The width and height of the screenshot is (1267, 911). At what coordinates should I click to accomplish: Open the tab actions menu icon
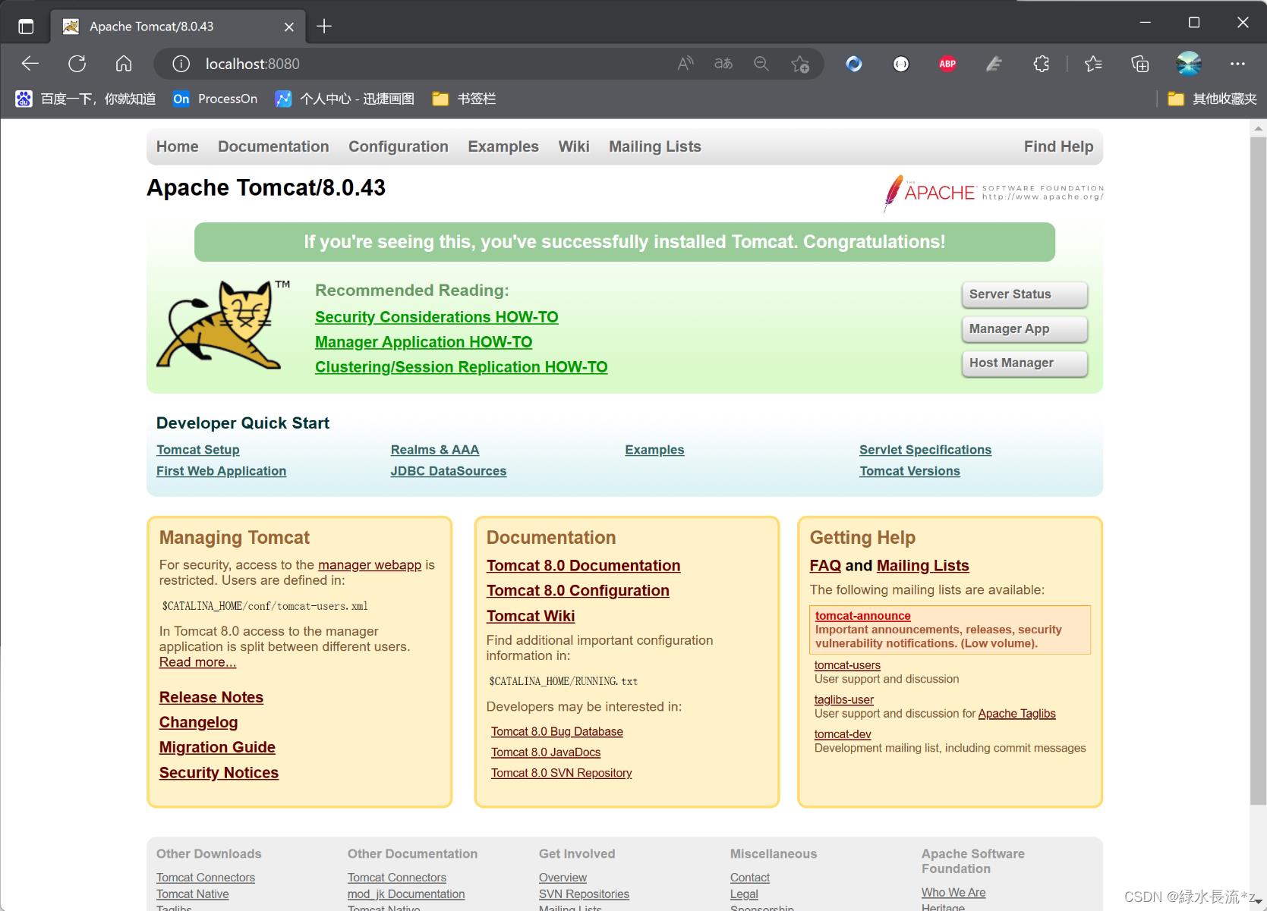(26, 27)
